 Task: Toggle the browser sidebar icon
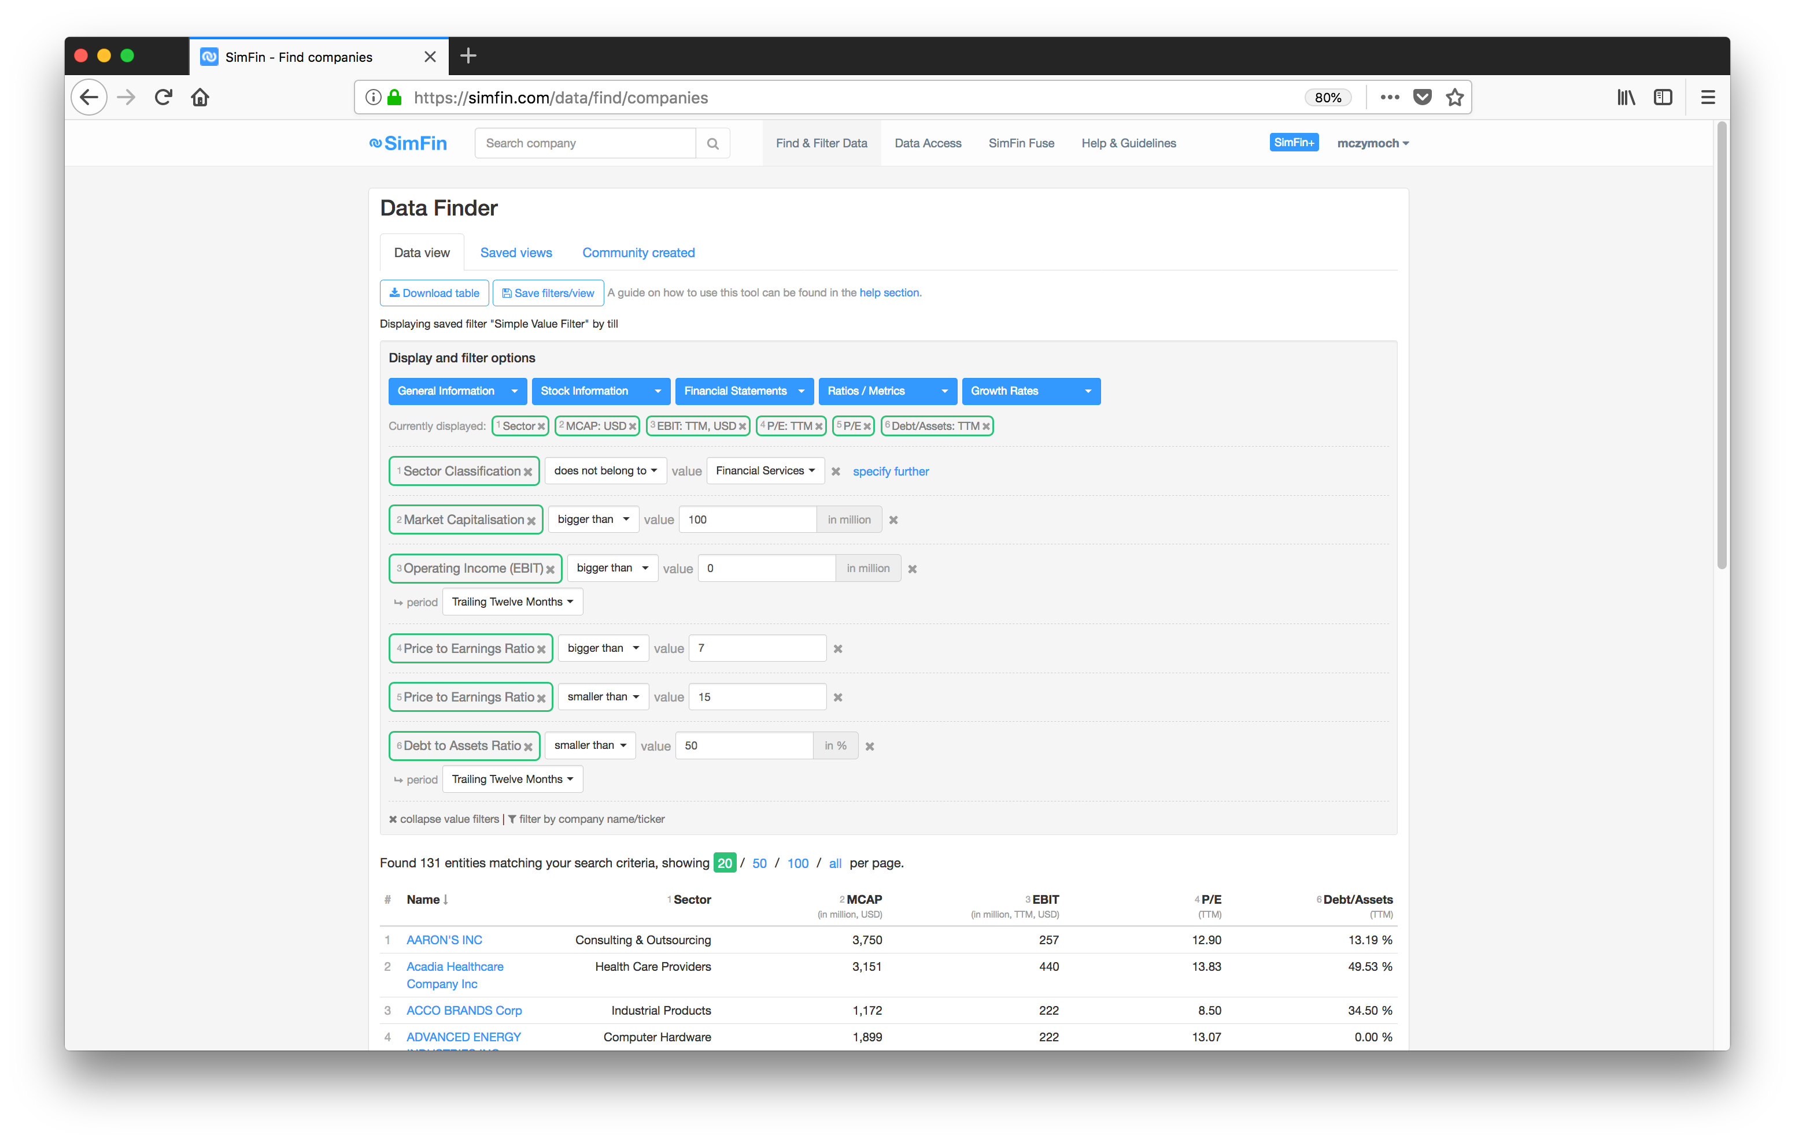click(1663, 98)
